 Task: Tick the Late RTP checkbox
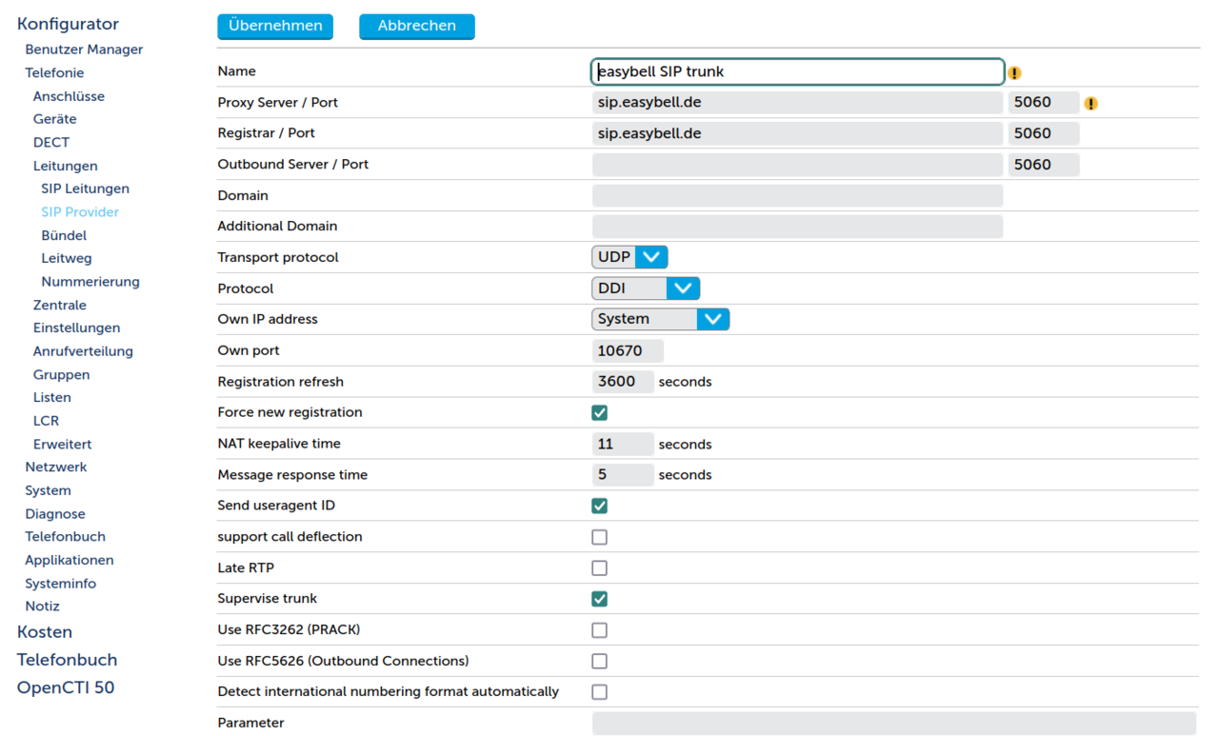pyautogui.click(x=599, y=568)
